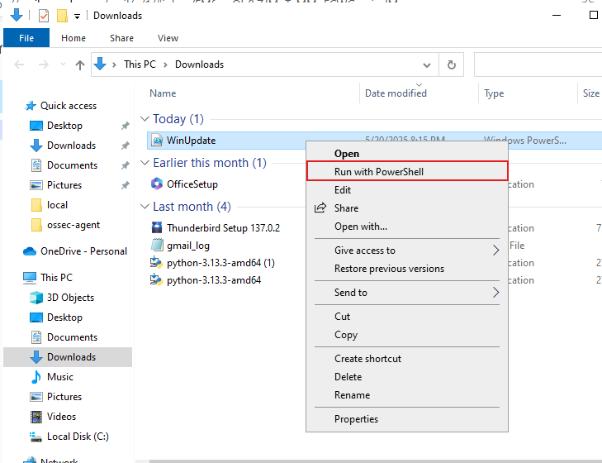
Task: Choose Copy in context menu
Action: coord(407,335)
